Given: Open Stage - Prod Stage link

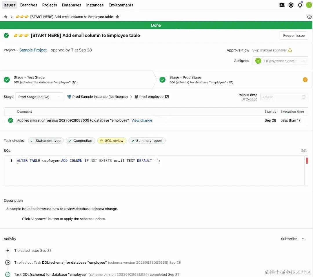Looking at the screenshot, I should (185, 77).
